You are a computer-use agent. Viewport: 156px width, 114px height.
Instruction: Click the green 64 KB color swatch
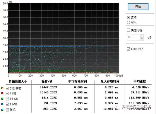click(2, 99)
